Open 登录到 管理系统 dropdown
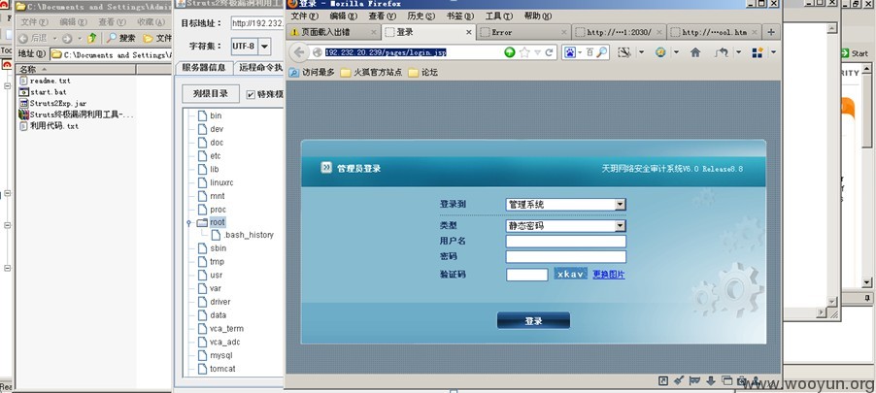The height and width of the screenshot is (393, 876). [x=565, y=205]
